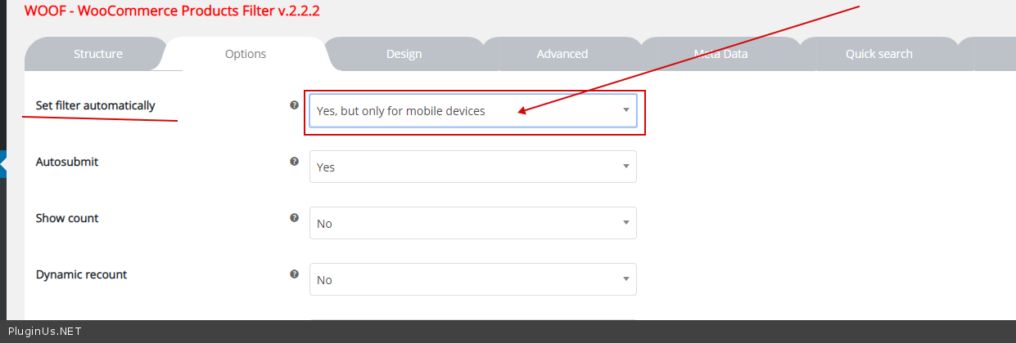This screenshot has height=343, width=1016.
Task: Click the Autosubmit option label
Action: (67, 162)
